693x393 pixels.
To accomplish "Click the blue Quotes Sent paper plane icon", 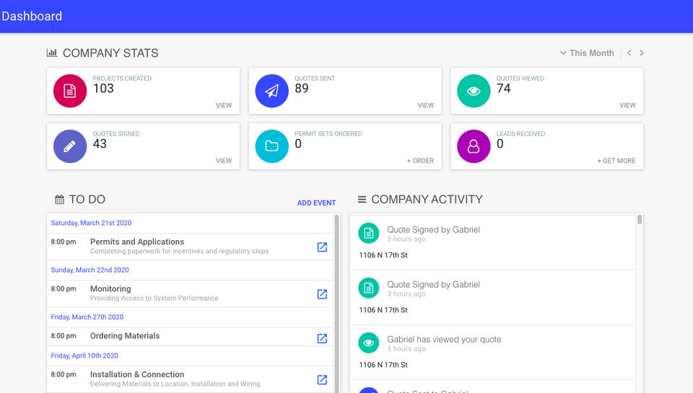I will [x=272, y=91].
